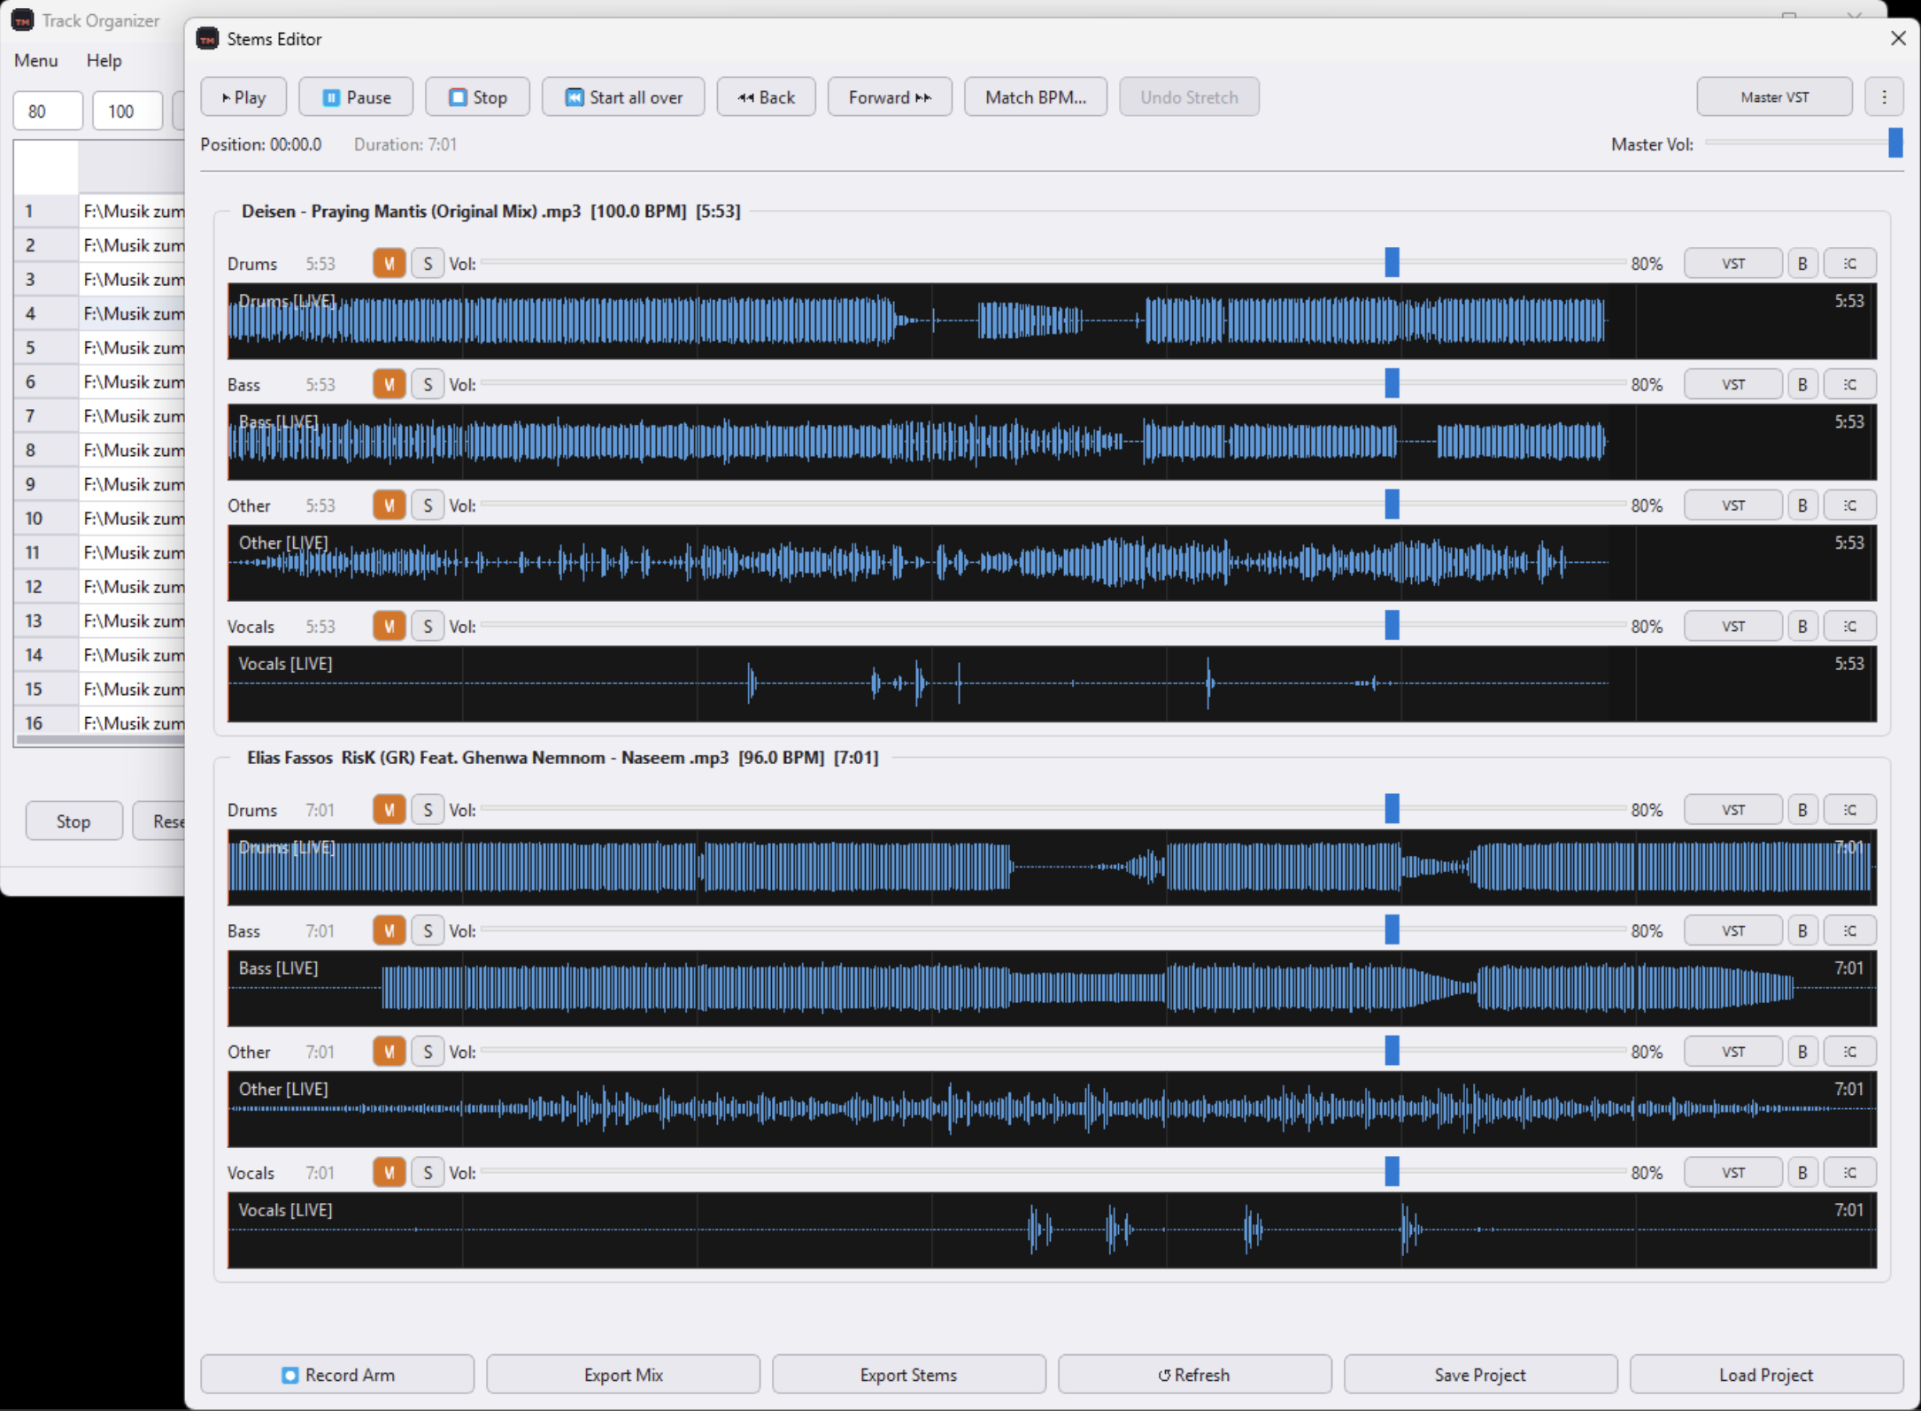Select row 4 in the Track Organizer list
Image resolution: width=1921 pixels, height=1411 pixels.
pyautogui.click(x=99, y=313)
